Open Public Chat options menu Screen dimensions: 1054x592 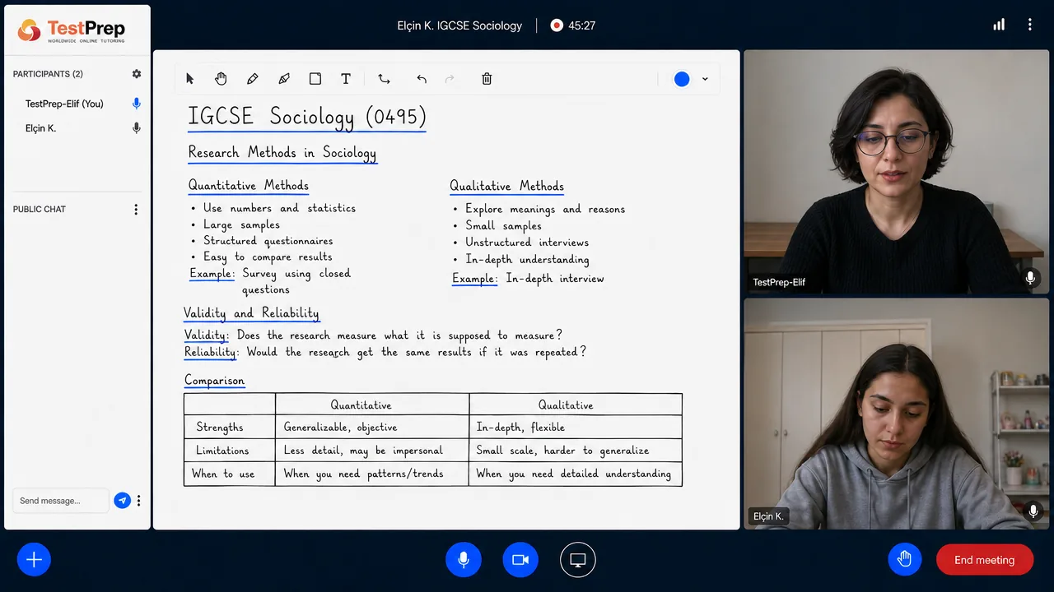[x=137, y=210]
